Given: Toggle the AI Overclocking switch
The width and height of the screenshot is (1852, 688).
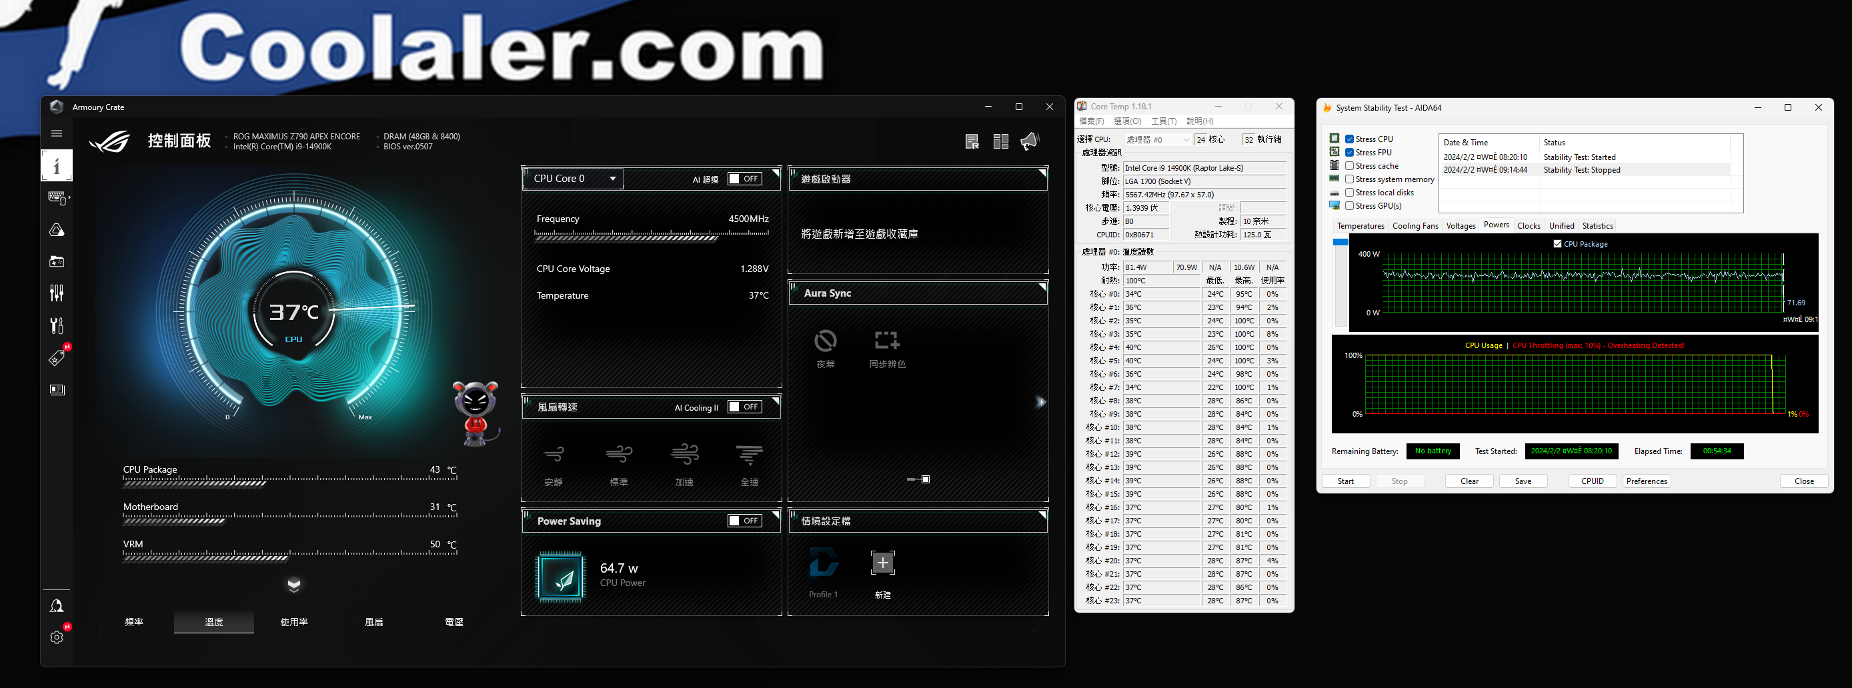Looking at the screenshot, I should click(x=745, y=179).
